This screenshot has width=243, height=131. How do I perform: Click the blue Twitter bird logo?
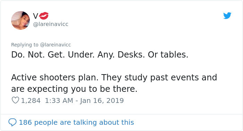pos(227,16)
